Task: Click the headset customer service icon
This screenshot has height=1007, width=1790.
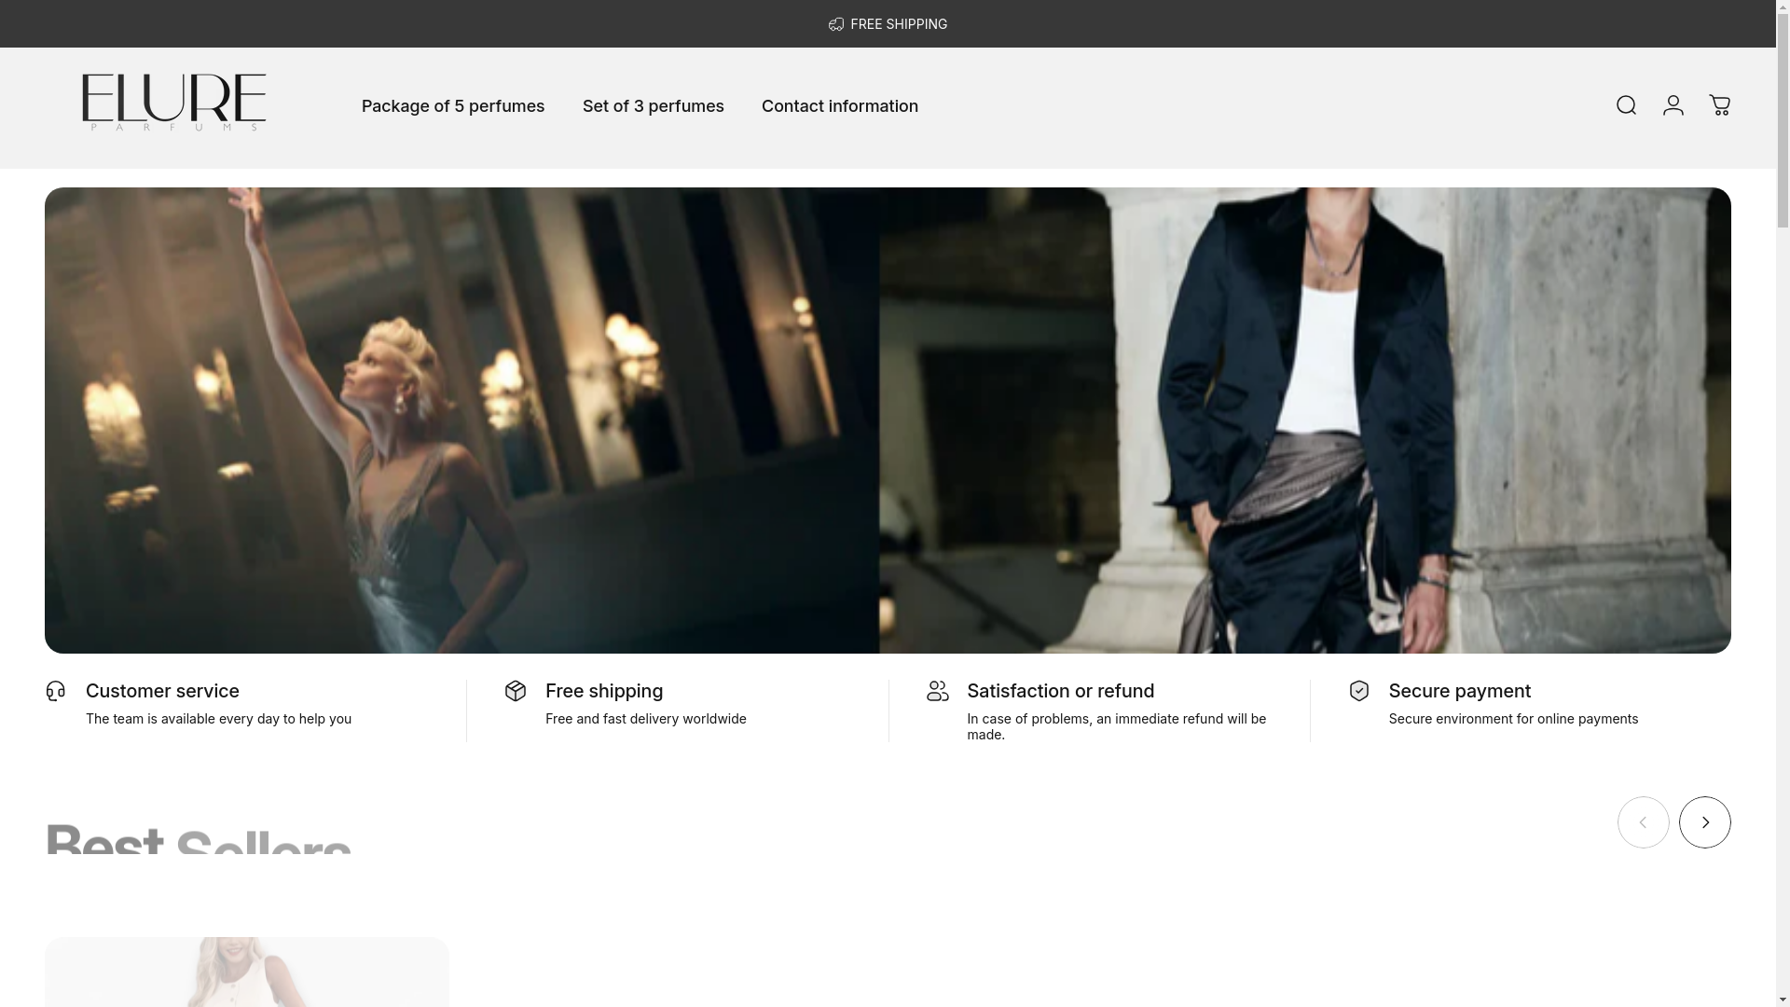Action: 56,691
